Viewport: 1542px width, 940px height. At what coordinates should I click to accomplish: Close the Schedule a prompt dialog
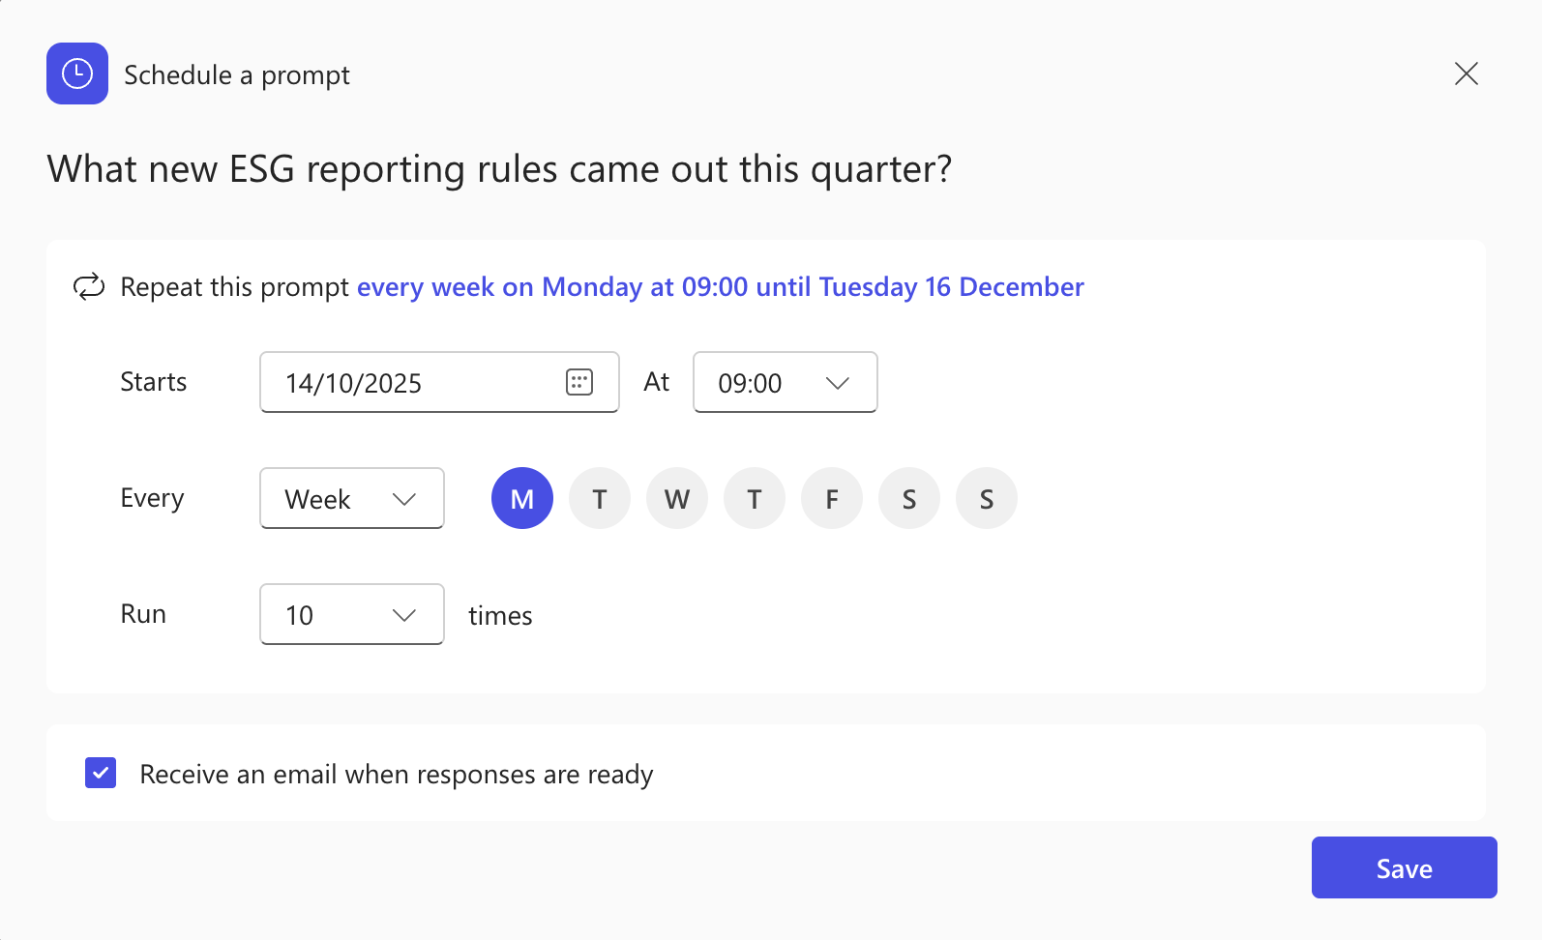click(x=1466, y=73)
